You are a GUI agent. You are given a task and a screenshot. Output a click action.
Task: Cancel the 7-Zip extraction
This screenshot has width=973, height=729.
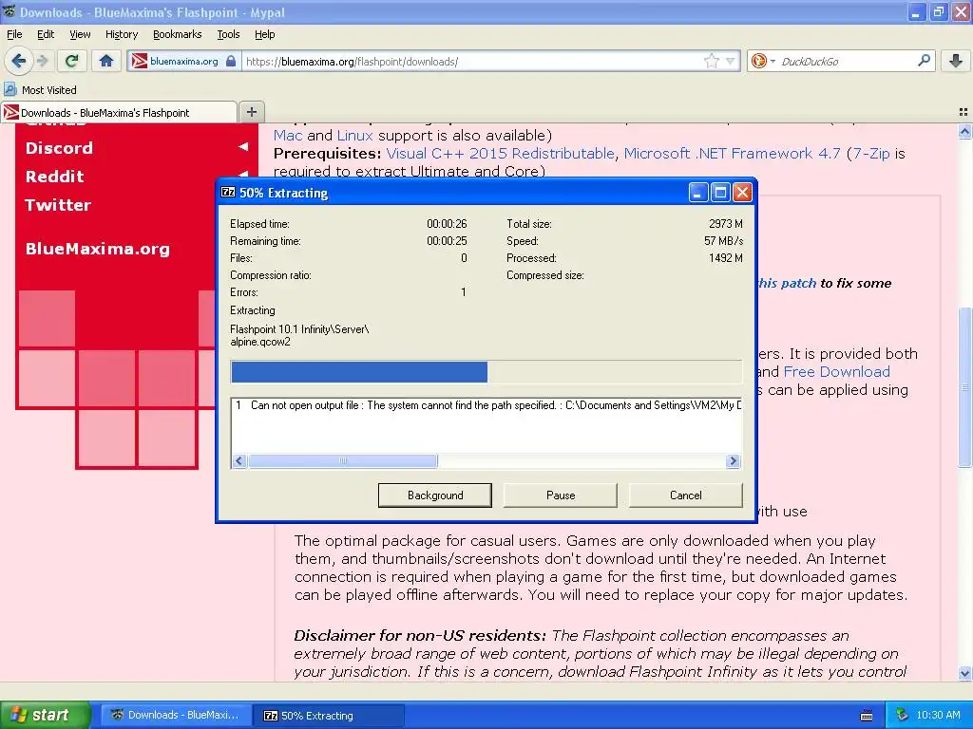click(686, 495)
